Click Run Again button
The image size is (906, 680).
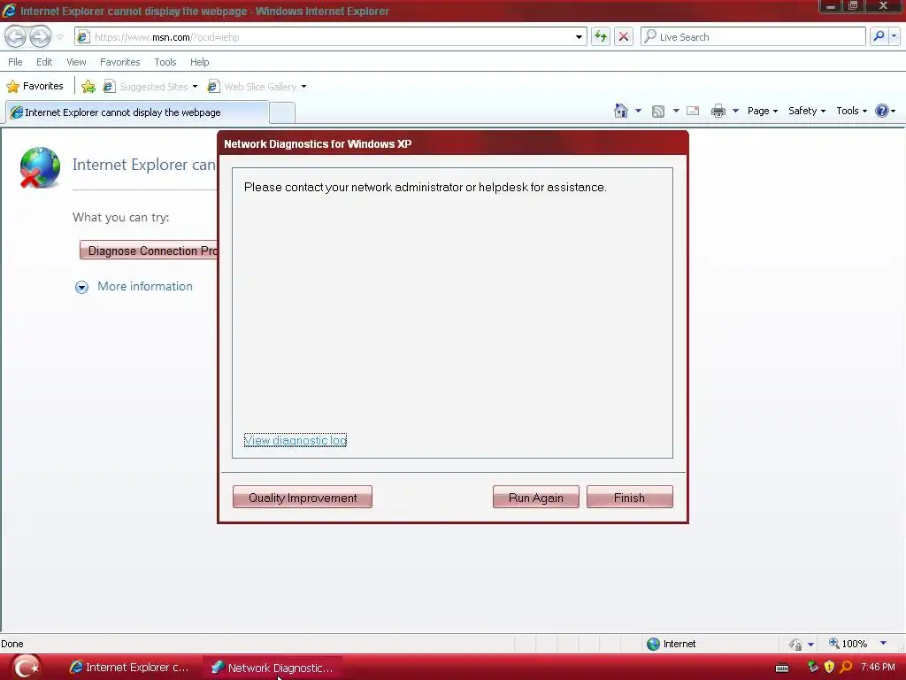click(x=535, y=498)
